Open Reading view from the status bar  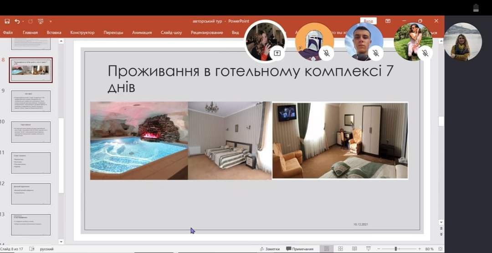click(354, 249)
